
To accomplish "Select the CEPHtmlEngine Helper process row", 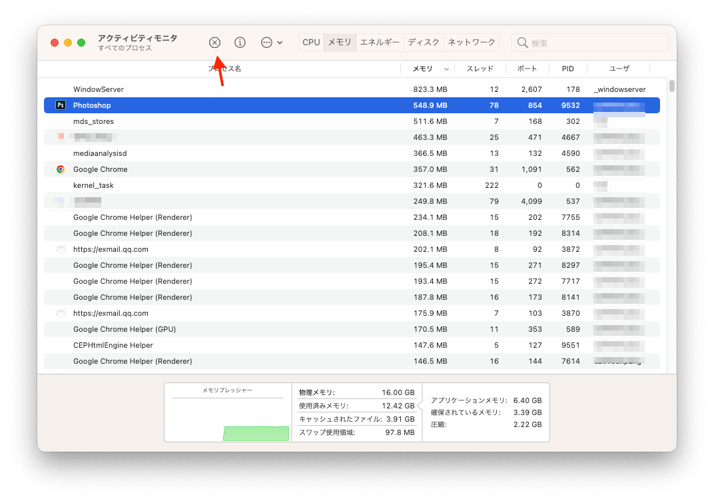I will (352, 345).
